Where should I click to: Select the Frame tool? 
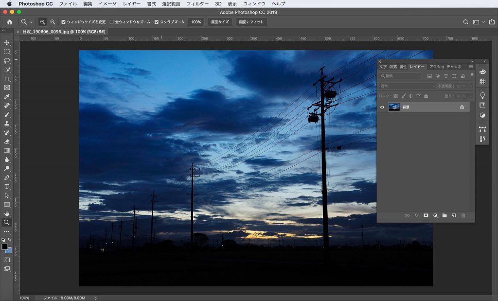coord(7,88)
